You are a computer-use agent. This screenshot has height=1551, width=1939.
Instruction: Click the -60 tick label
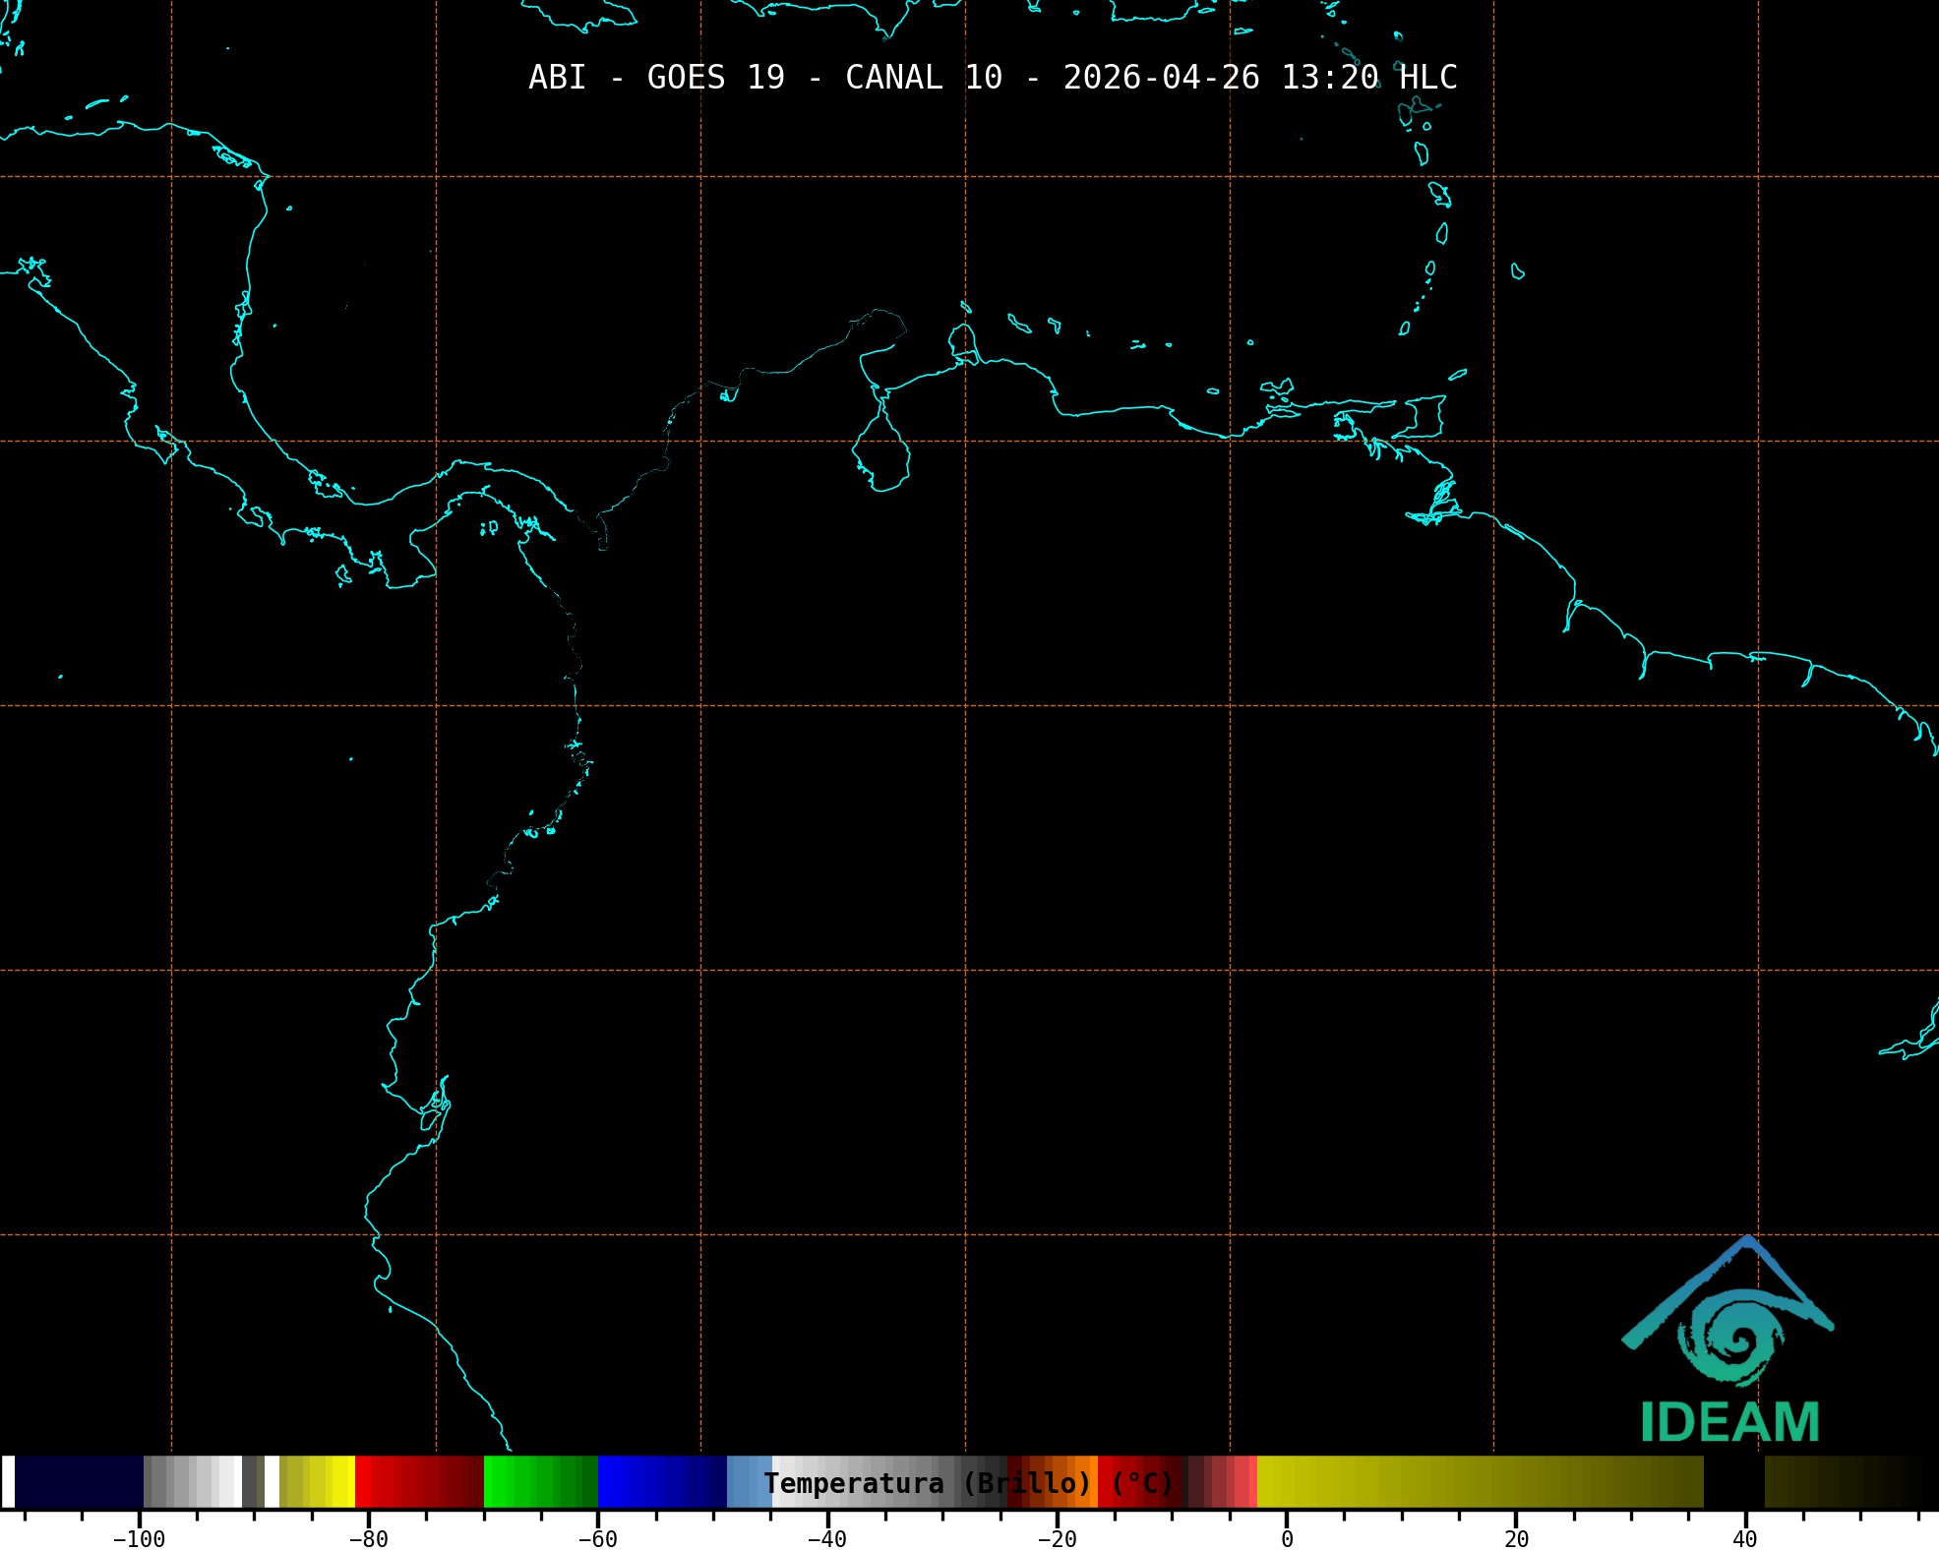click(x=597, y=1539)
